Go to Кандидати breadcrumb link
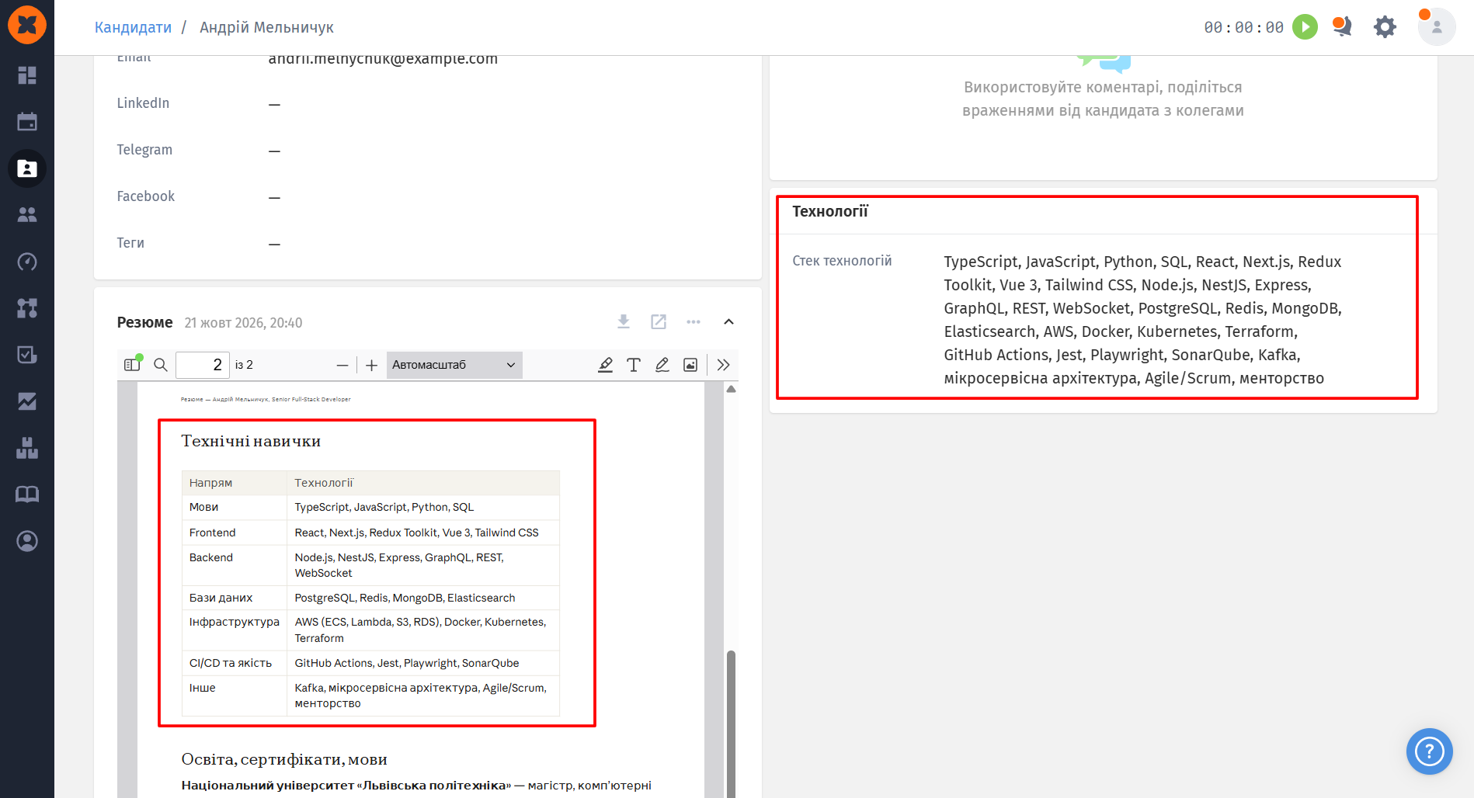This screenshot has width=1474, height=798. tap(133, 27)
